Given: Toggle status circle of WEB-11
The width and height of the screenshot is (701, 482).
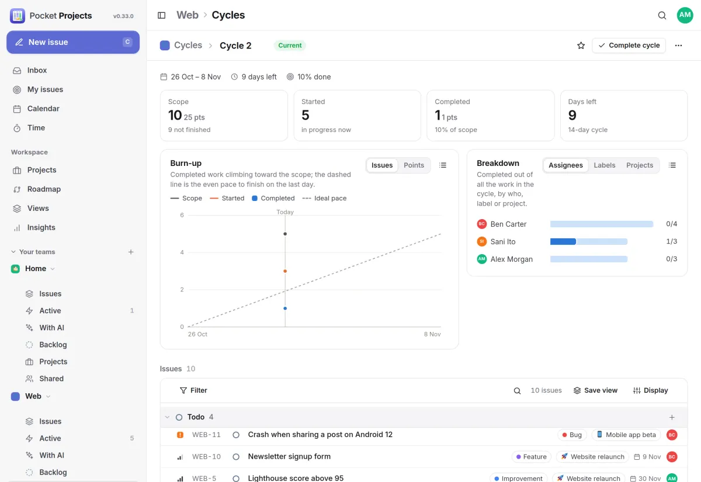Looking at the screenshot, I should pos(236,435).
